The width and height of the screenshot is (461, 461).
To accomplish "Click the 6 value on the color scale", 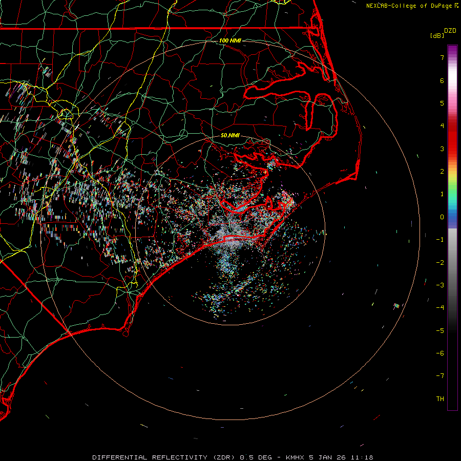I will (442, 81).
